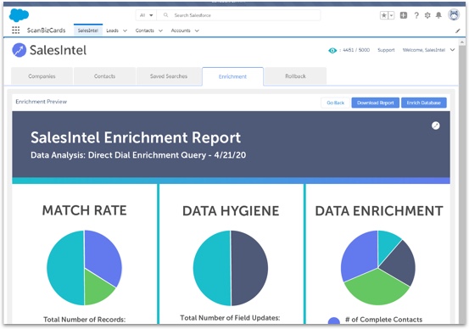Screen dimensions: 469x329
Task: Click the green slice of Match Rate pie
Action: click(x=97, y=287)
